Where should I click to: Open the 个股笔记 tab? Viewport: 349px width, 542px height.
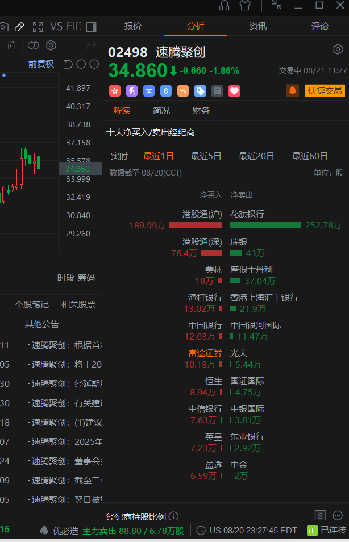[32, 305]
